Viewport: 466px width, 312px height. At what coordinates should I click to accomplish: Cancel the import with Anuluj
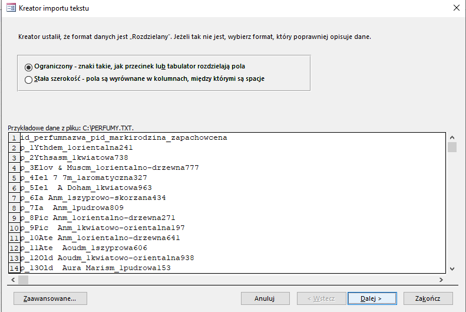[x=265, y=298]
